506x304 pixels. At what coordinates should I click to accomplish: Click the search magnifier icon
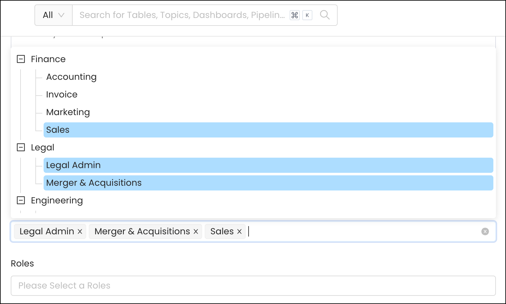[325, 15]
